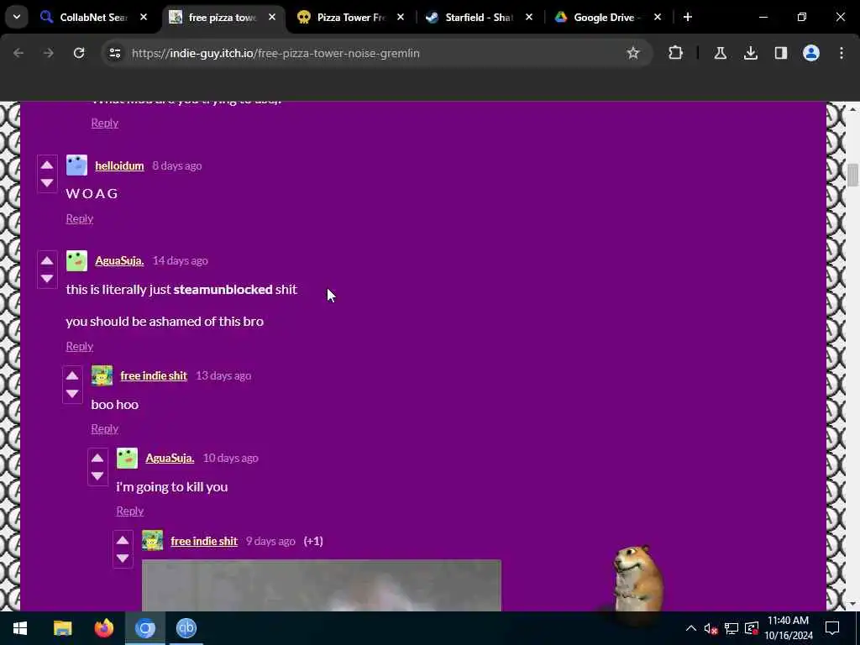Open qBittorrent from the taskbar
The width and height of the screenshot is (860, 645).
[186, 628]
